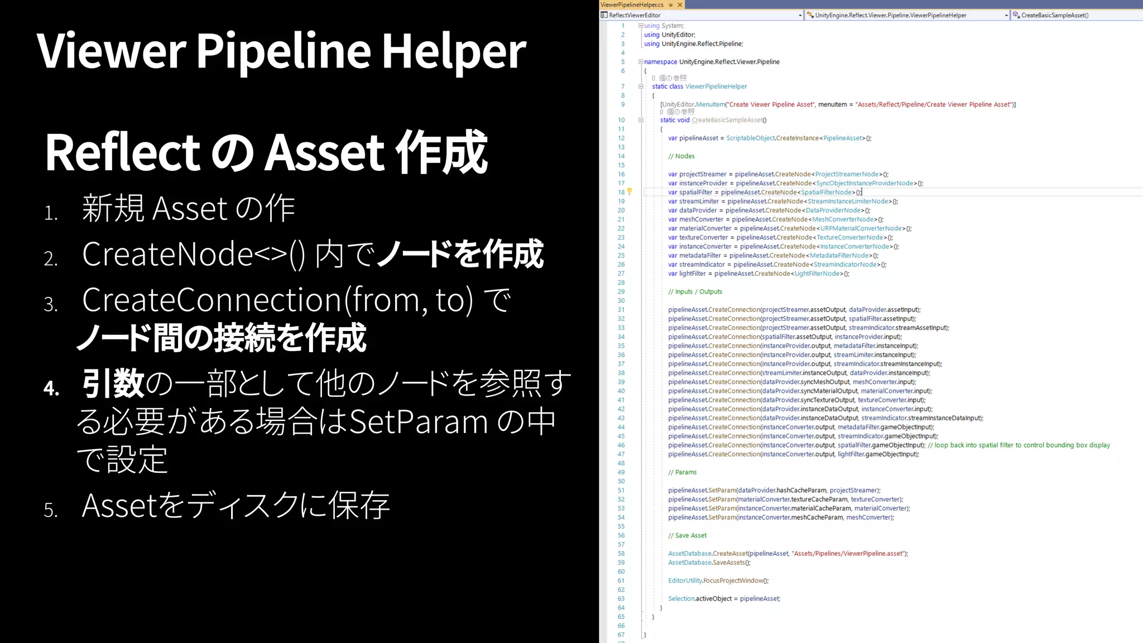Click the 'var streamIndicator' line
Image resolution: width=1143 pixels, height=643 pixels.
(777, 265)
